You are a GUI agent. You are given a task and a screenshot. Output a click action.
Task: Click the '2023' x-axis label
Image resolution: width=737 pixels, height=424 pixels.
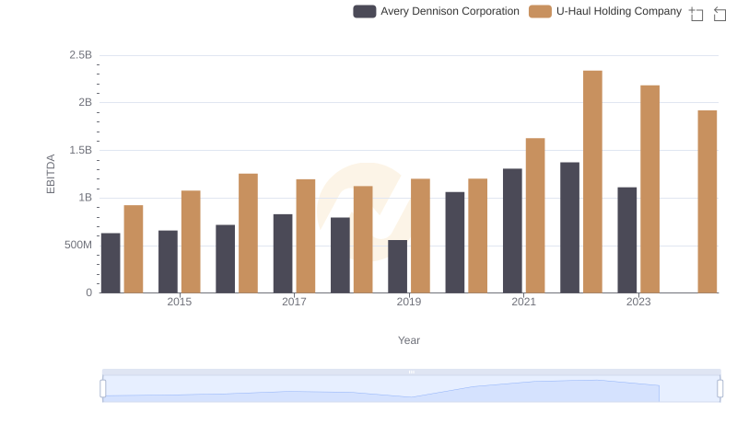coord(638,302)
